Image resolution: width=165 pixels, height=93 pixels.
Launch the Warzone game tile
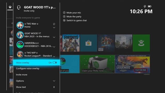pyautogui.click(x=124, y=43)
